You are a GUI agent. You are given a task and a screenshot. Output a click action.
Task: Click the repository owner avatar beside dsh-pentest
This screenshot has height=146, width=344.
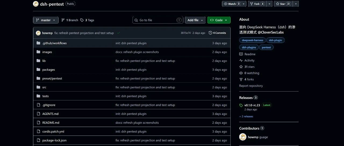coord(36,4)
